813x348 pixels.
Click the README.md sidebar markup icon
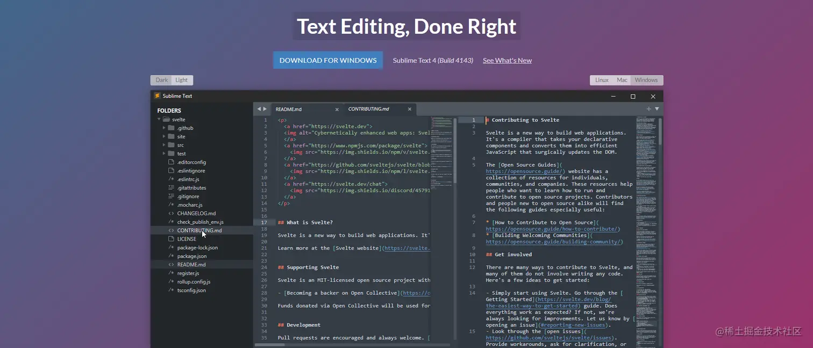click(x=171, y=265)
